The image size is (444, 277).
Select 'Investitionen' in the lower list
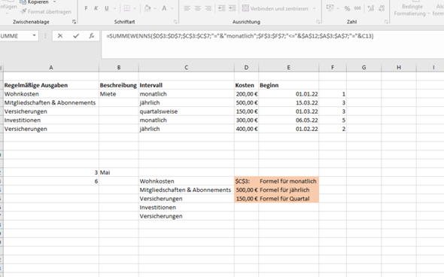(187, 208)
